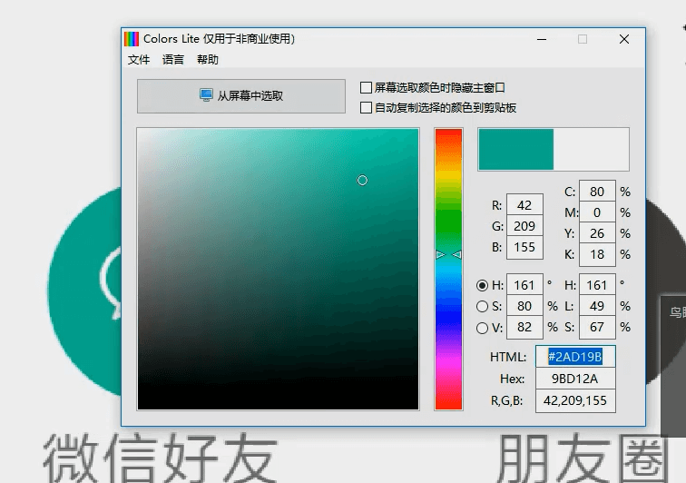Click the Hex: label
The height and width of the screenshot is (483, 686).
tap(512, 379)
